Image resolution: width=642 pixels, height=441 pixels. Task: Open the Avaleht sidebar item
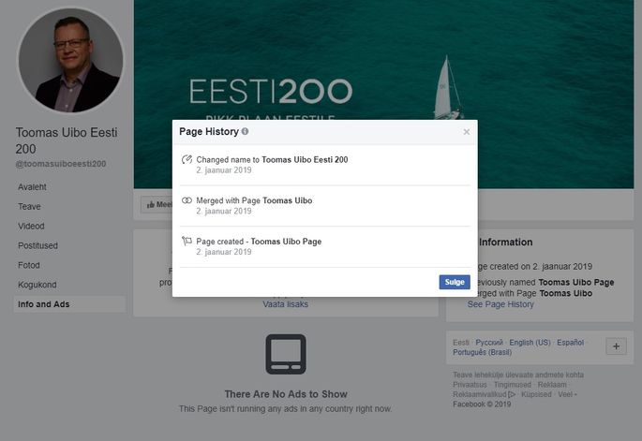click(x=32, y=187)
